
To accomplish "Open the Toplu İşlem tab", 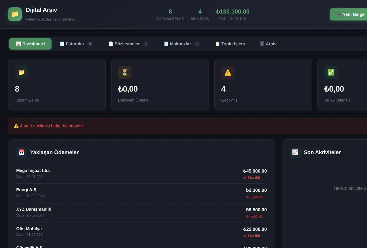I will (x=230, y=44).
